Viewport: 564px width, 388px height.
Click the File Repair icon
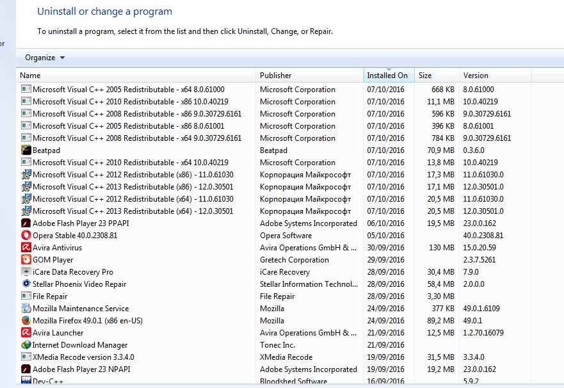click(26, 296)
